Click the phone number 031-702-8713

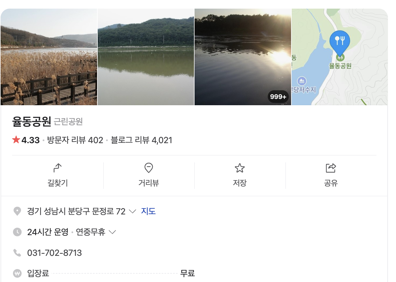click(x=54, y=253)
